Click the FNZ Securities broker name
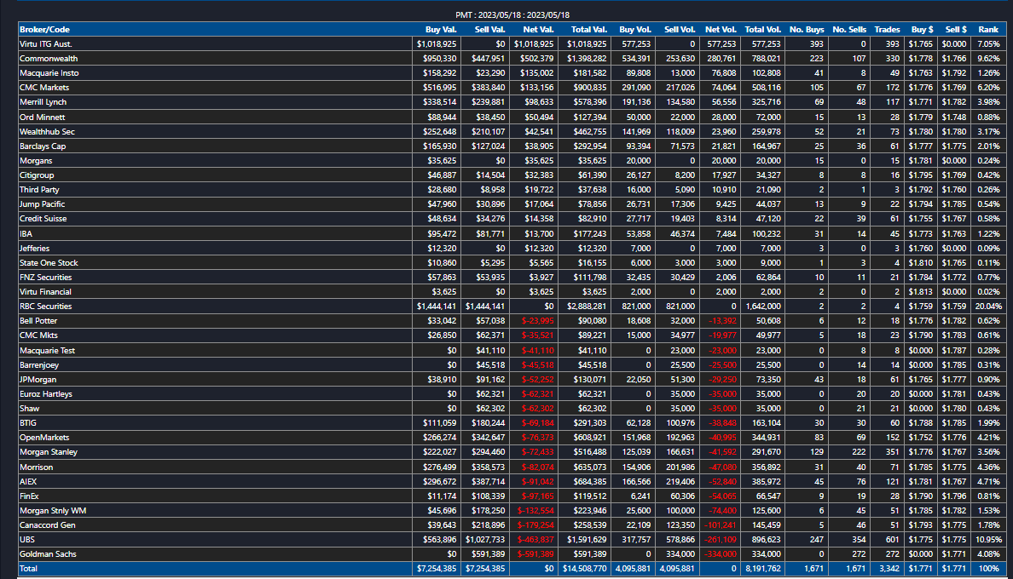This screenshot has width=1013, height=579. tap(45, 278)
